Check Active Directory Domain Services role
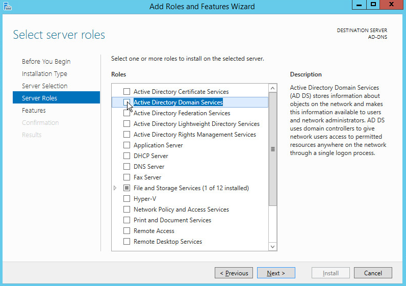This screenshot has height=286, width=406. (x=127, y=102)
